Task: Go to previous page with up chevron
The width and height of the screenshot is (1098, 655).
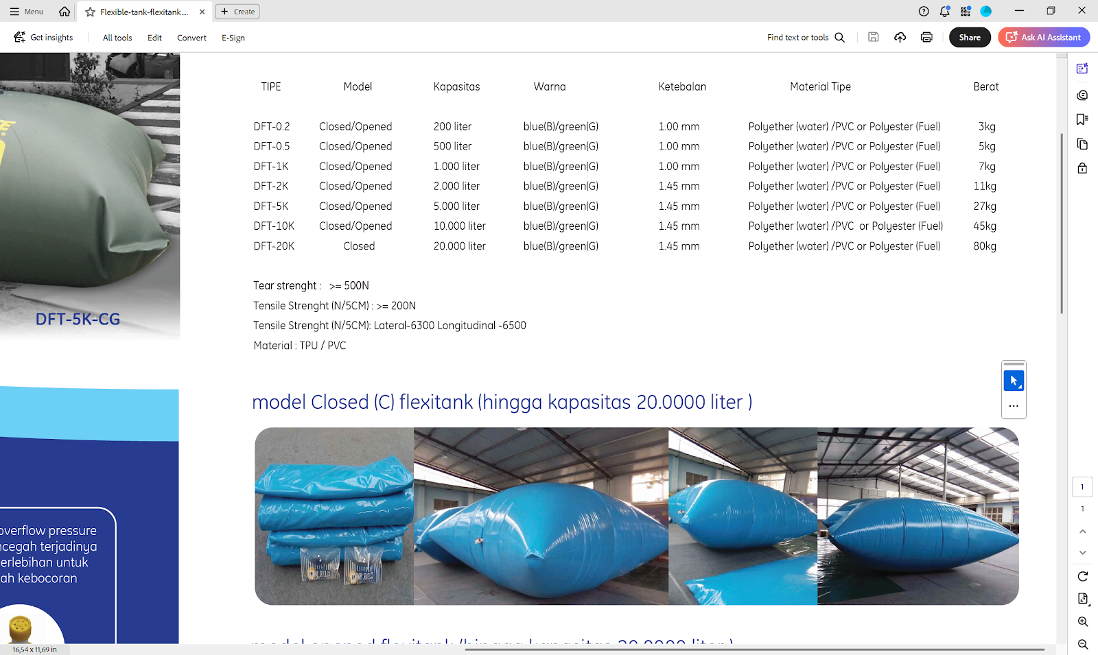Action: click(x=1082, y=532)
